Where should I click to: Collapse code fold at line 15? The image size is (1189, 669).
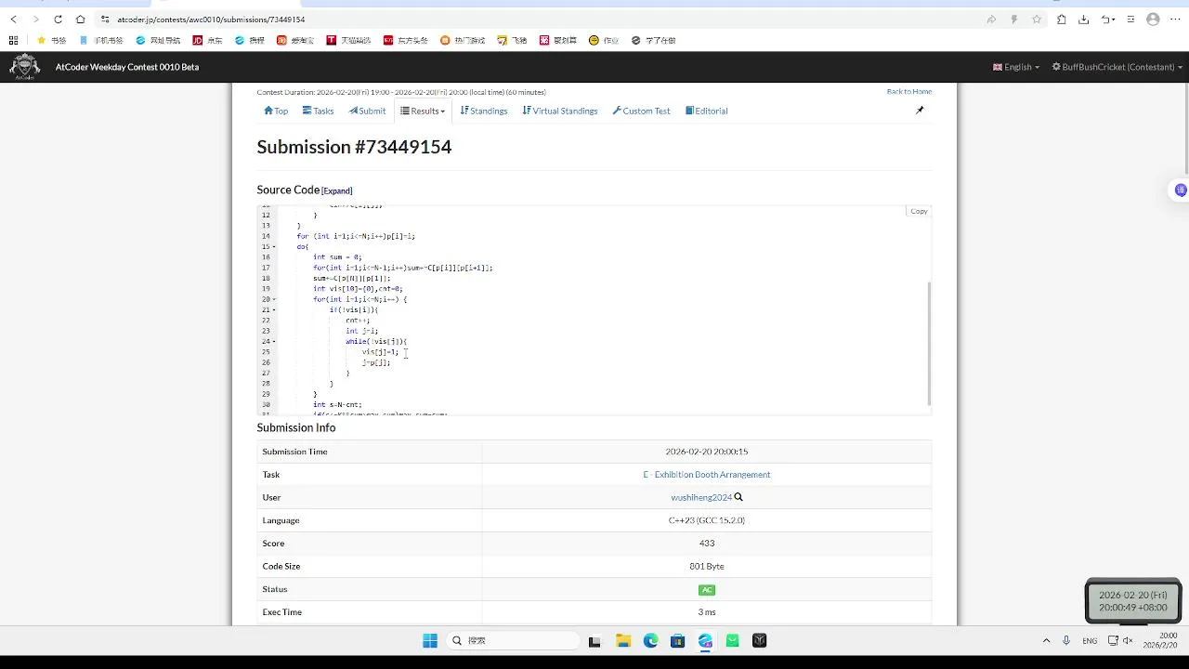tap(274, 246)
